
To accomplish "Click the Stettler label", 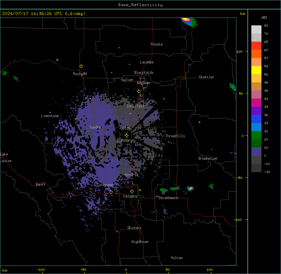I will (207, 77).
